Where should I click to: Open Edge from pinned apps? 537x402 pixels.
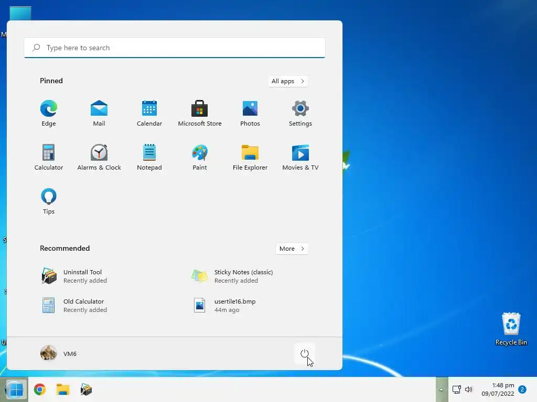(49, 114)
